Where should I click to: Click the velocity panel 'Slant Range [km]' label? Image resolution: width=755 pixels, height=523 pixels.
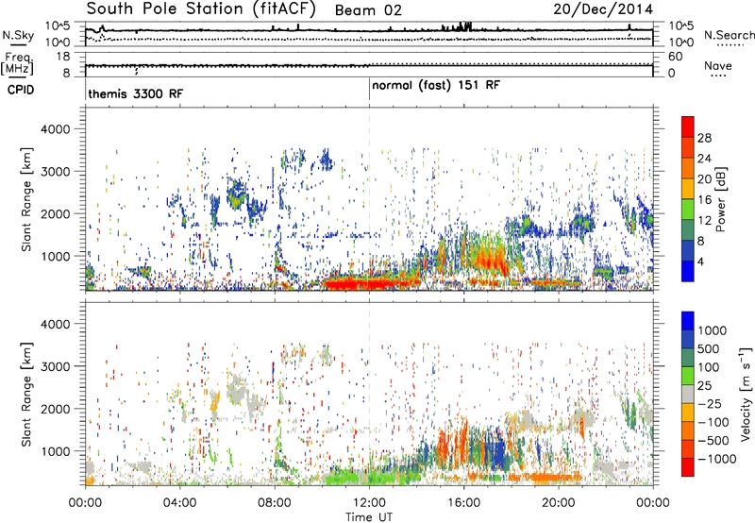click(27, 394)
